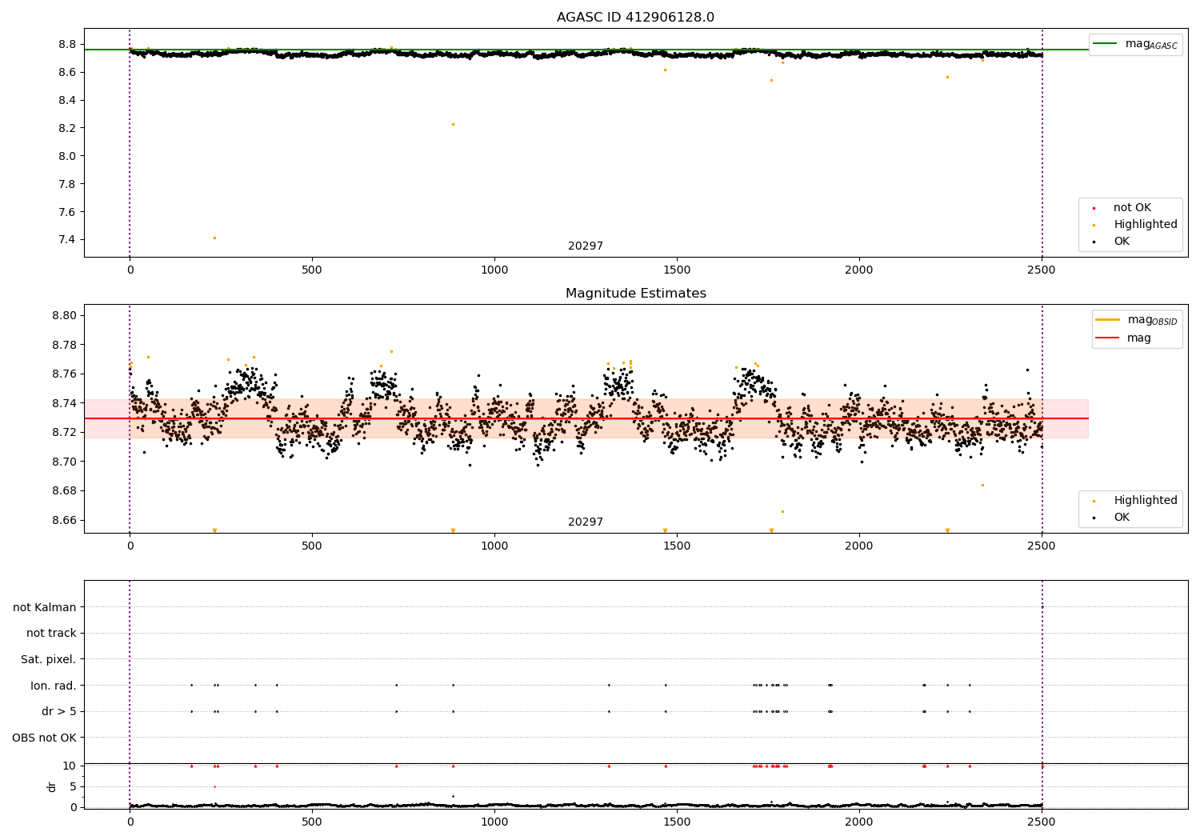Screen dimensions: 1200x840
Task: Click the orange outlier point near magnitude 8.2
Action: click(453, 124)
